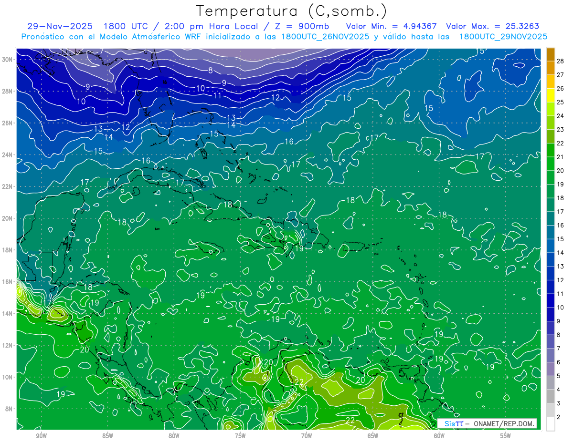Select the 20N latitude label
The image size is (573, 442).
[x=8, y=218]
